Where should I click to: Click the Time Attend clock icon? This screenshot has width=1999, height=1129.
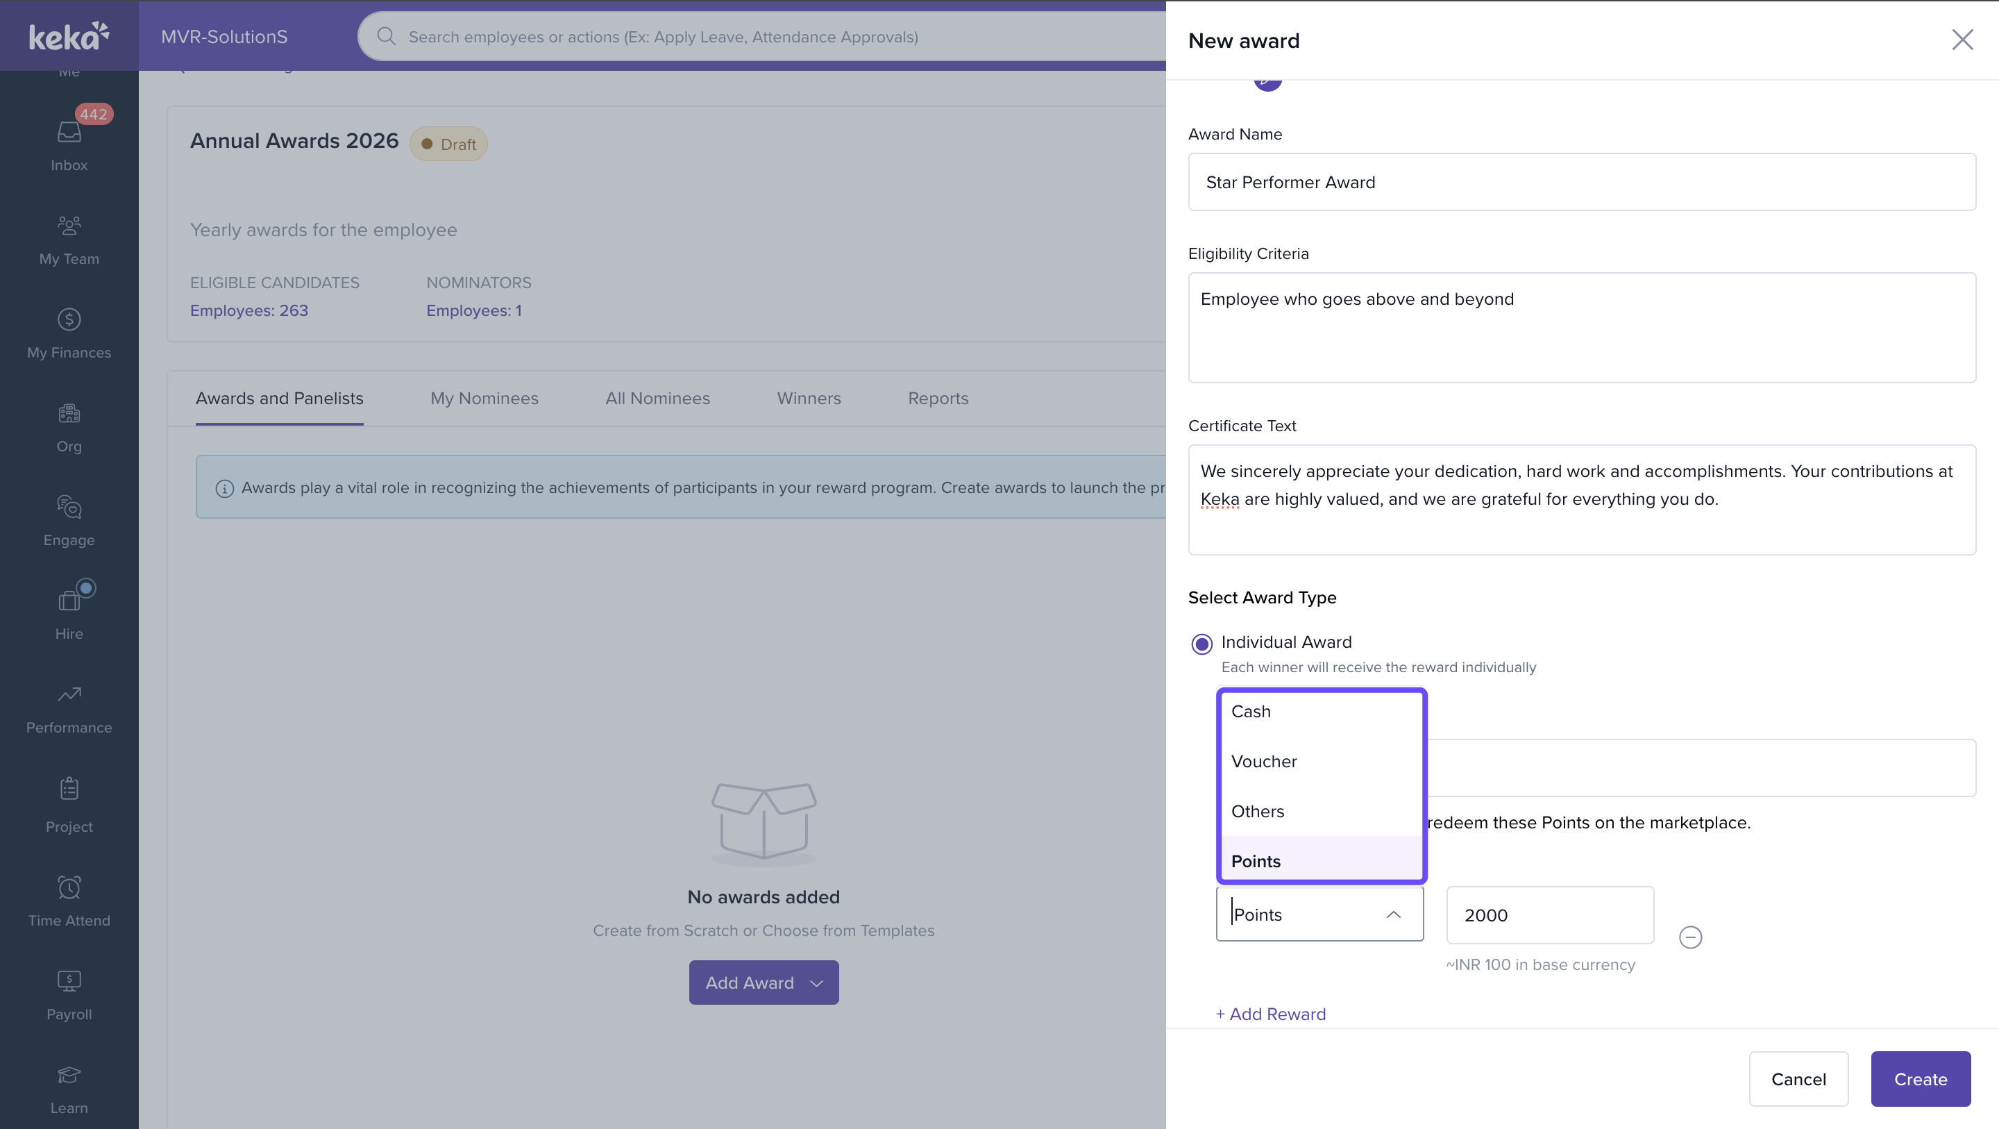(69, 887)
